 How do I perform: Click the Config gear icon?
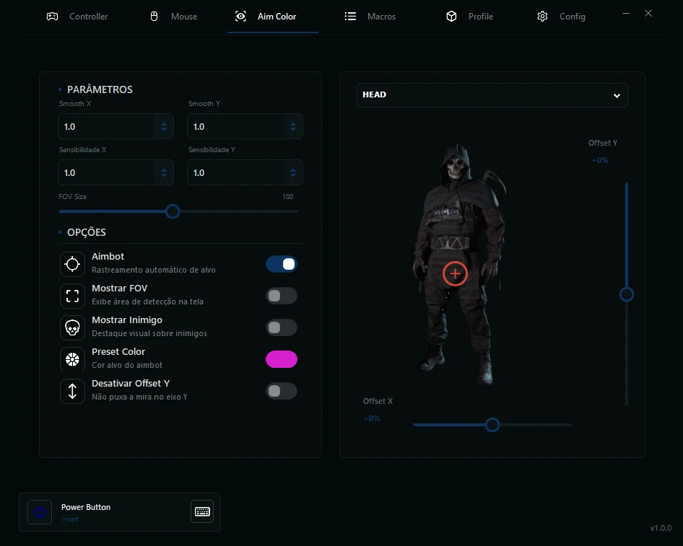click(542, 17)
